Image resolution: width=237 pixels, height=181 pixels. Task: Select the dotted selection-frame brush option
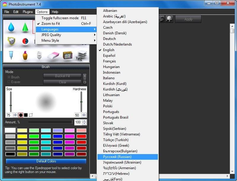(31, 115)
